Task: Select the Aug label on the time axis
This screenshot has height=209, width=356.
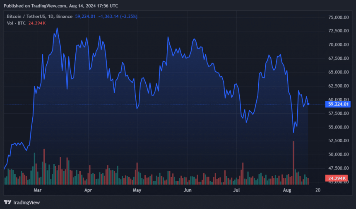Action: [286, 190]
